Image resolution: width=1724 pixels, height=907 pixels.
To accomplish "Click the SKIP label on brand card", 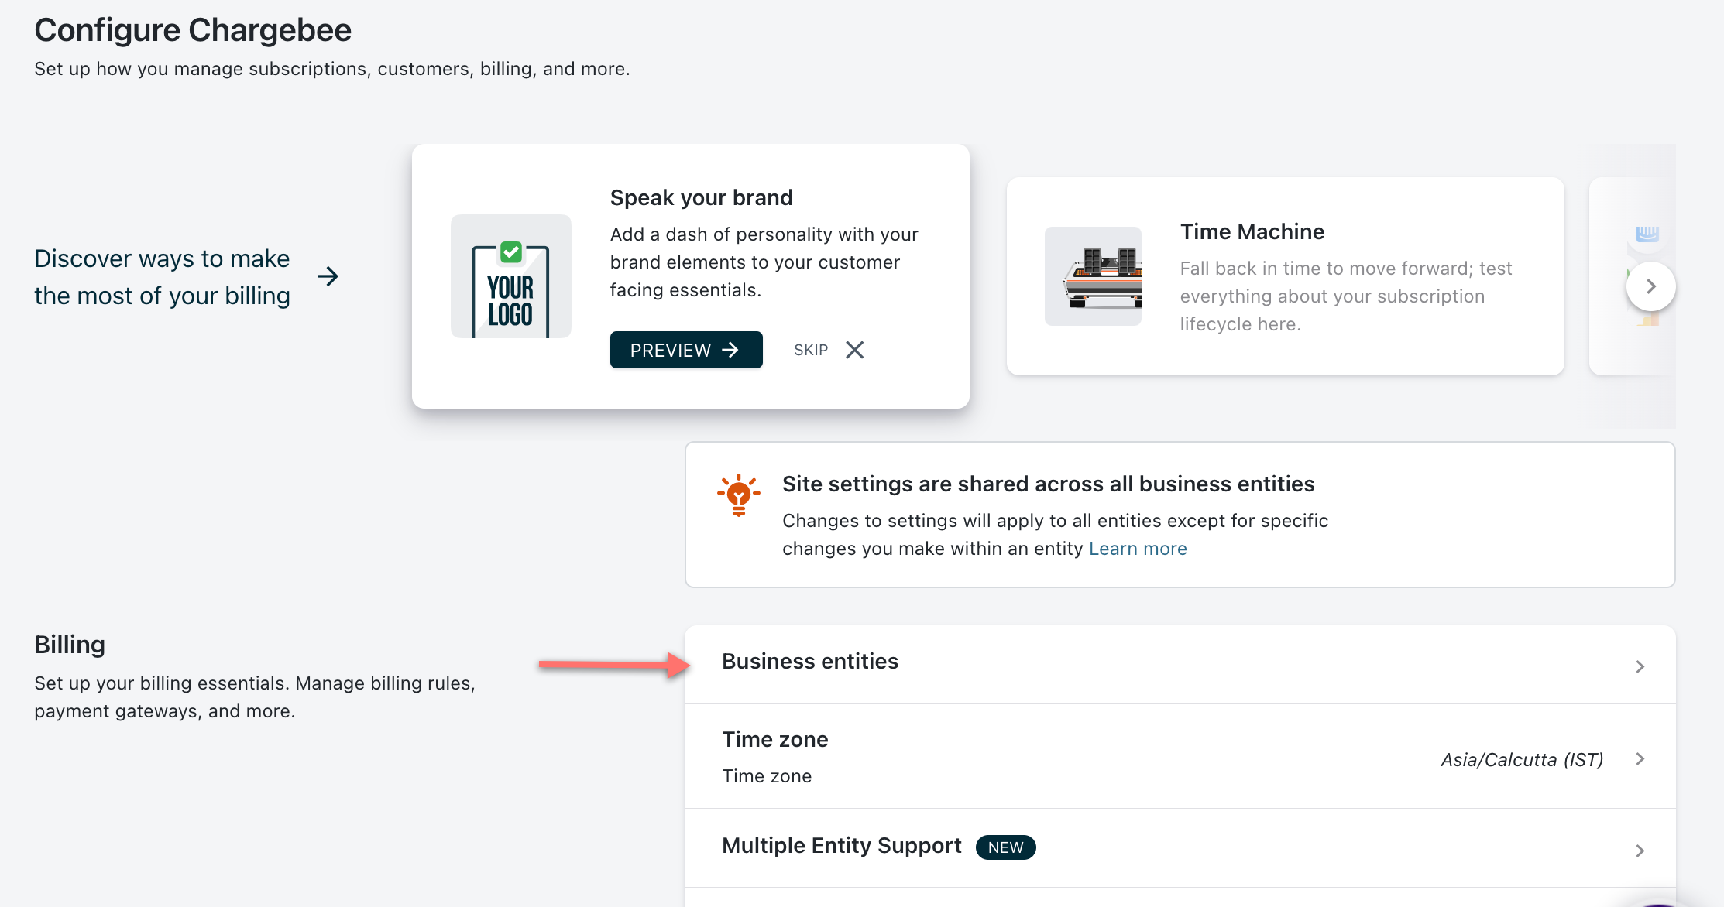I will [811, 350].
